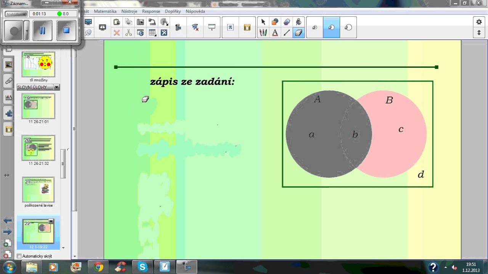Open the Nápověda menu
Screen dimensions: 488x274
195,11
